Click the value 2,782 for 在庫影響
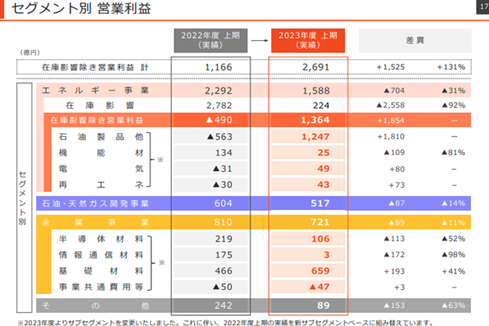Viewport: 489px width, 326px height. [219, 106]
